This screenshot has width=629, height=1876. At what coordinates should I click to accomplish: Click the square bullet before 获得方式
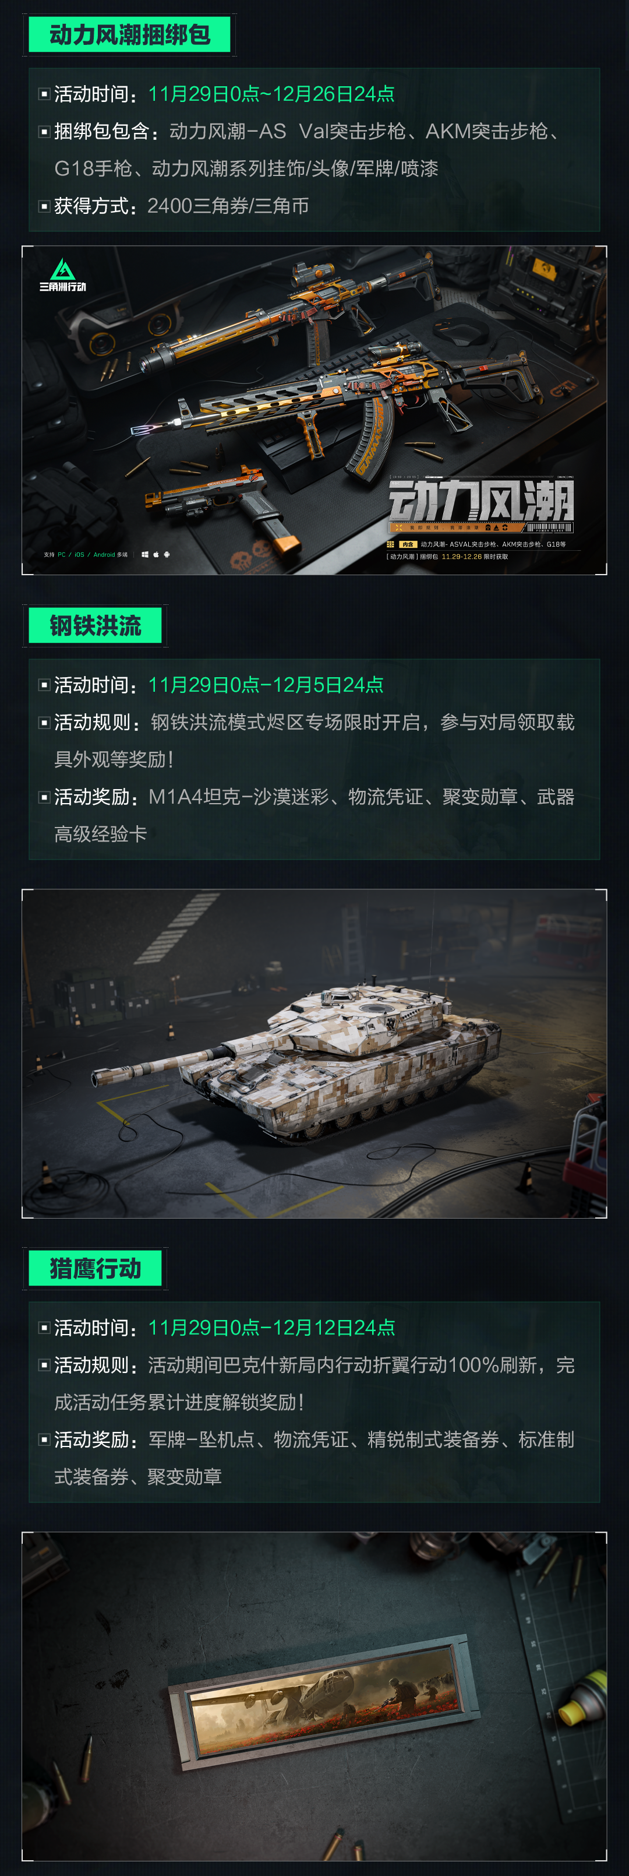[x=44, y=206]
